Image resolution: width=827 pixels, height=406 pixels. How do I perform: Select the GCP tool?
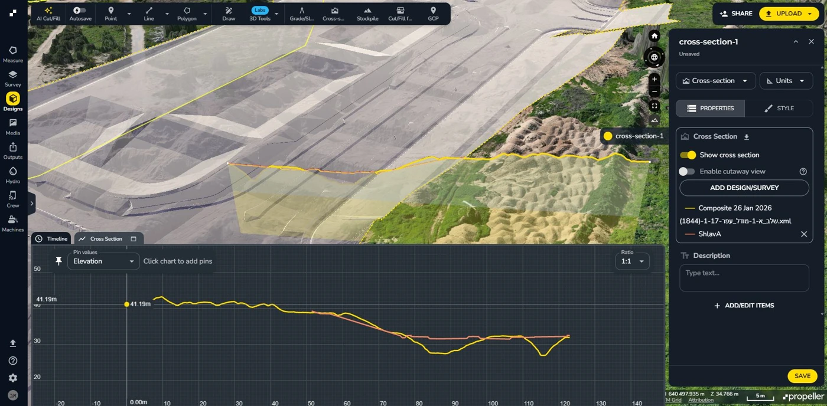[433, 14]
